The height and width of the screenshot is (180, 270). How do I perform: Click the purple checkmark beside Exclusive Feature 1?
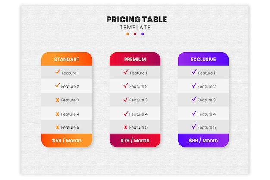click(x=194, y=72)
